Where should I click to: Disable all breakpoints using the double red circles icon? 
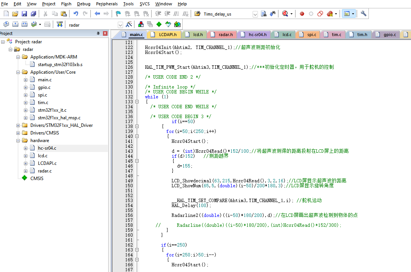tap(320, 14)
